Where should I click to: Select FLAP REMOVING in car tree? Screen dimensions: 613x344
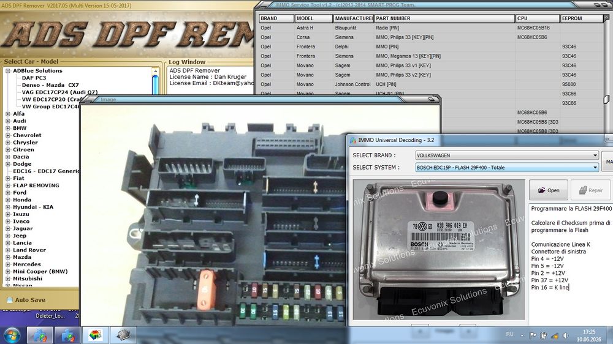(x=36, y=185)
